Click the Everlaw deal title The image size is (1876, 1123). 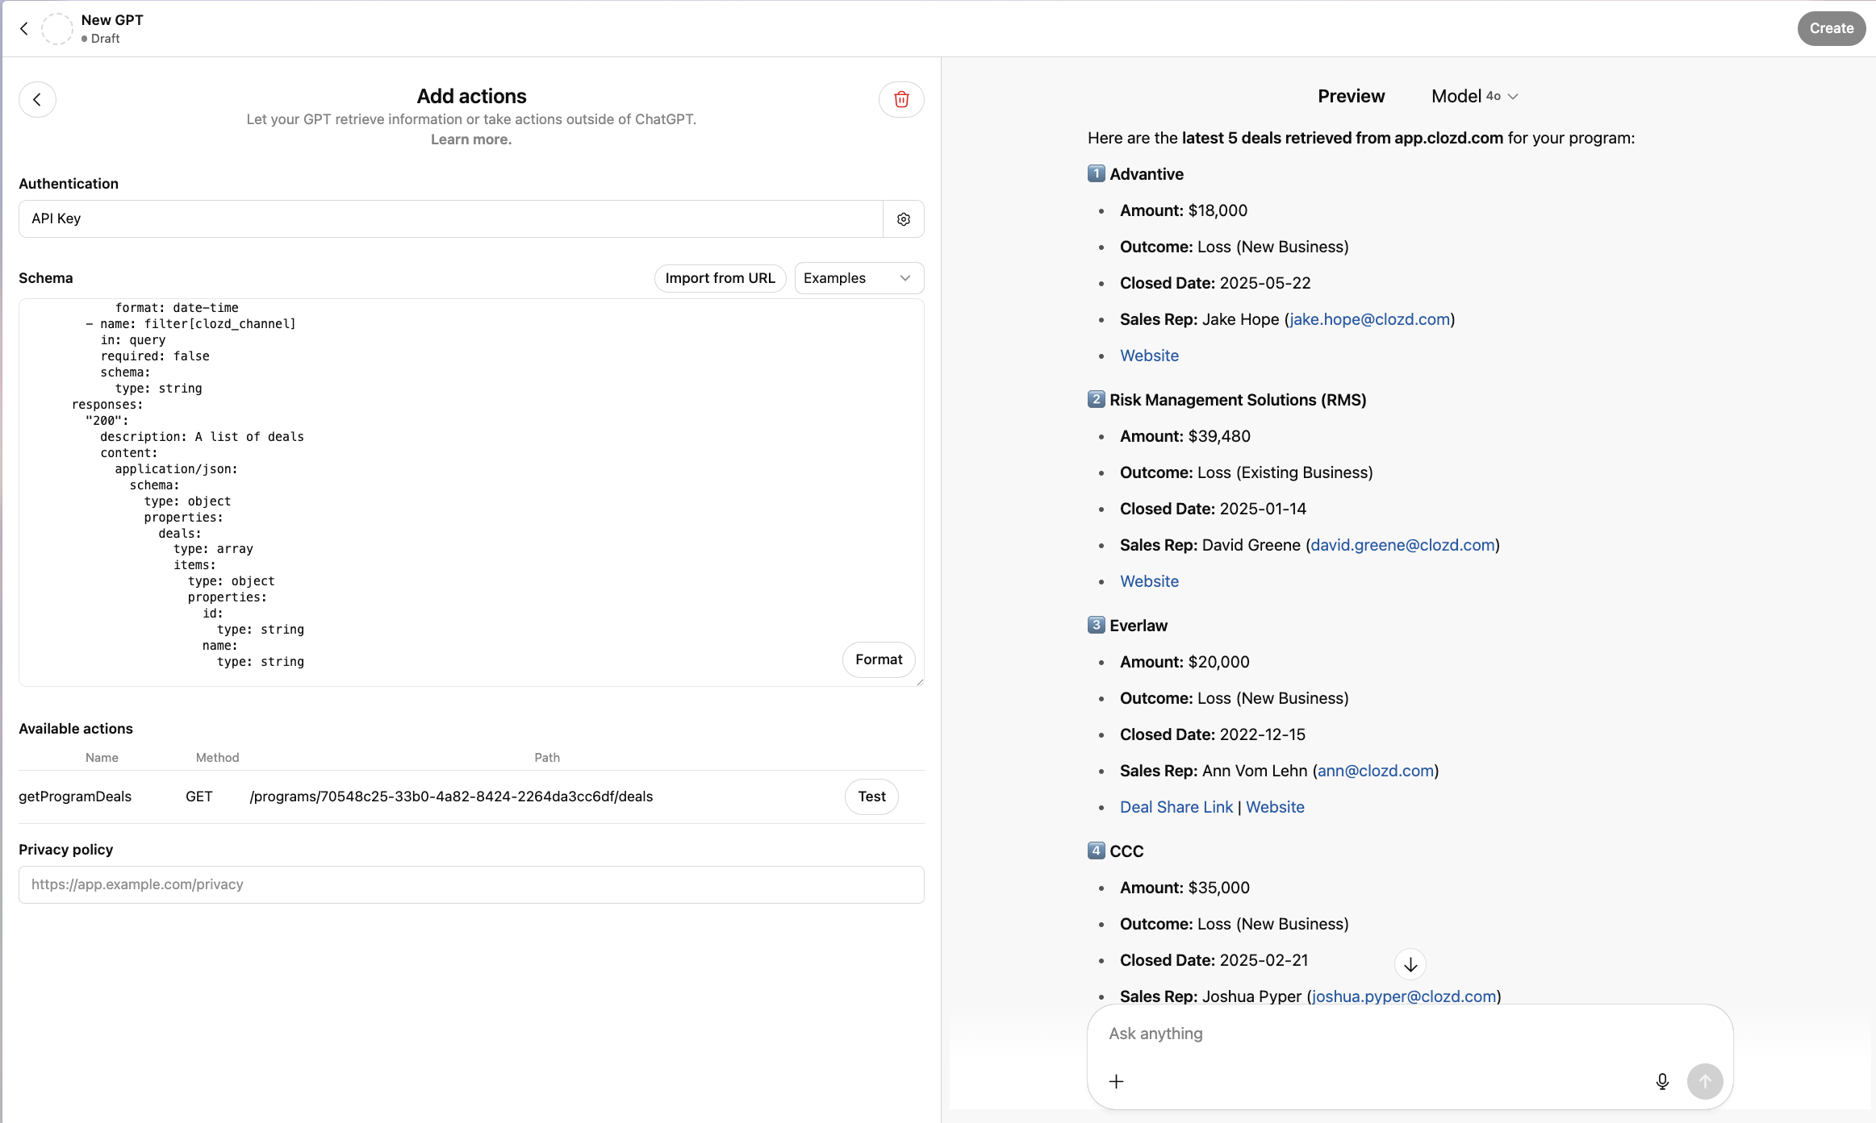click(x=1139, y=626)
